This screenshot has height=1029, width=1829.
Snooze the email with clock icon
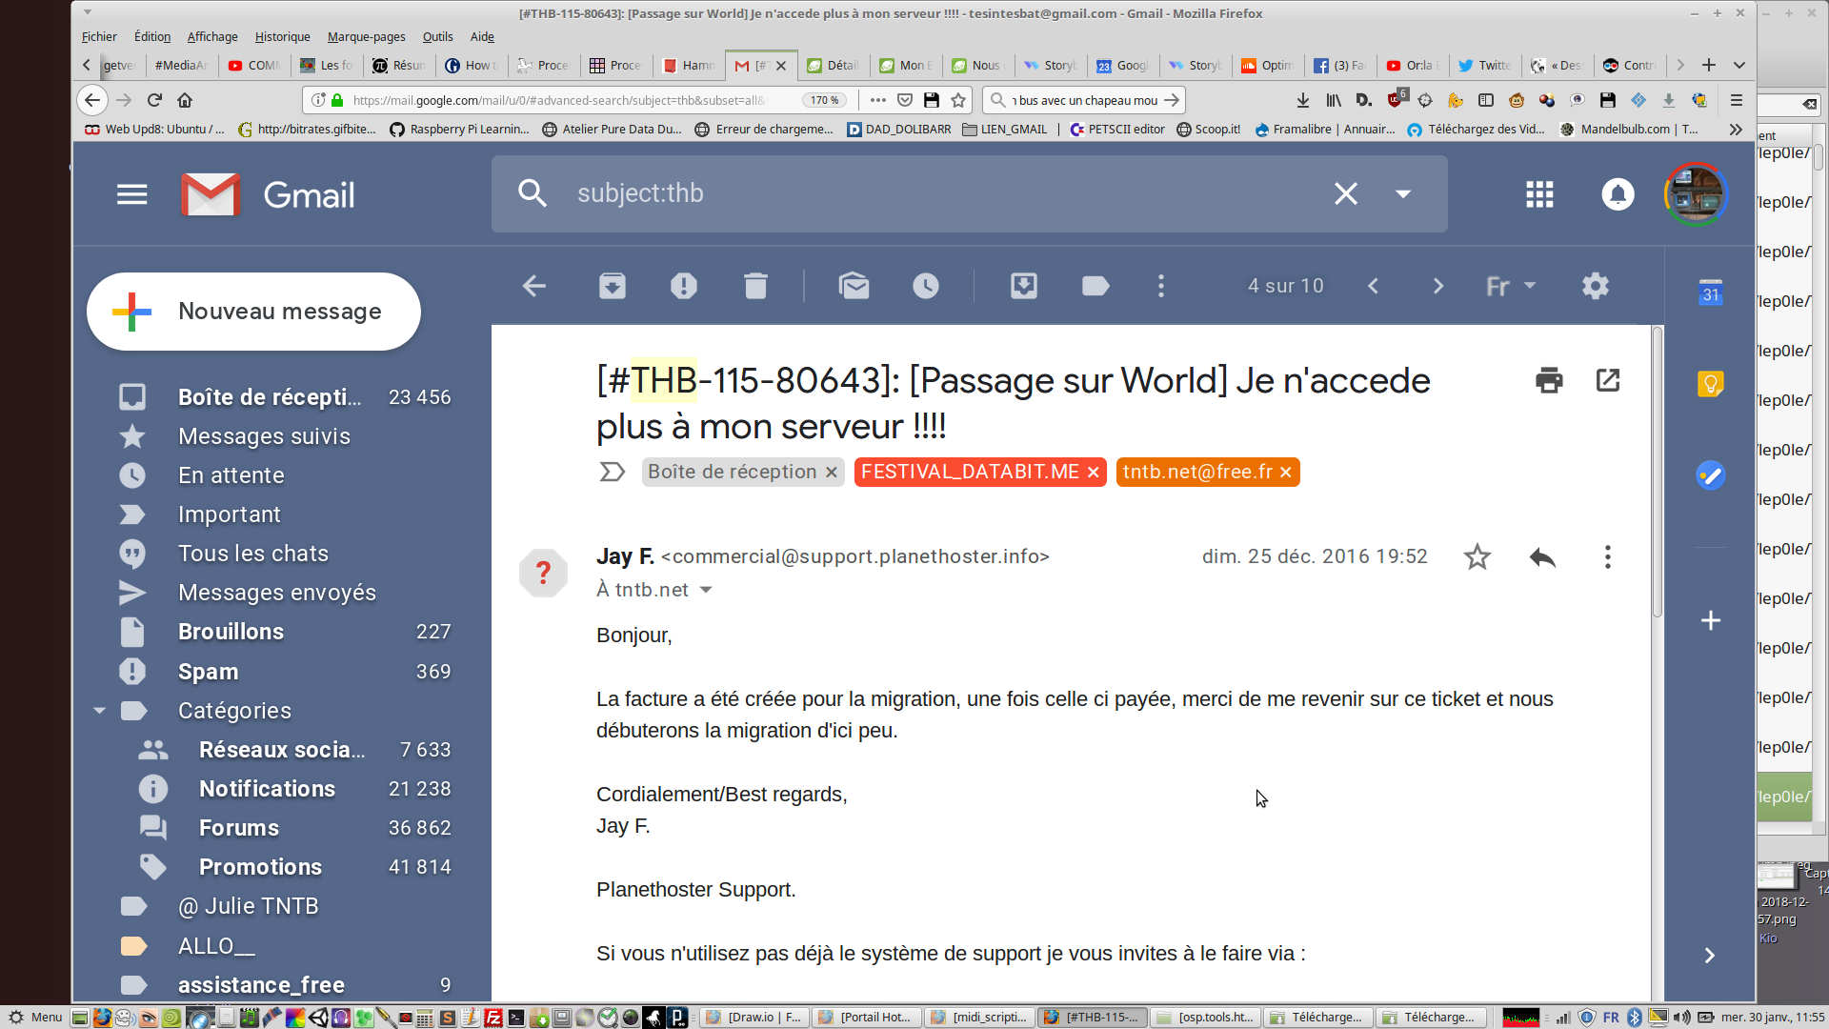click(925, 286)
